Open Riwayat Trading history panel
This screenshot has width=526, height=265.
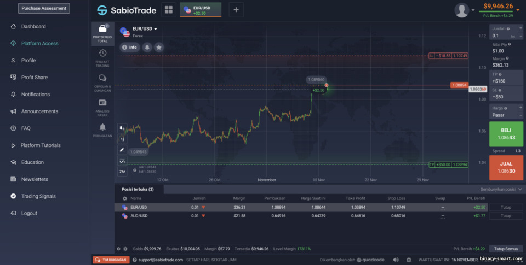[x=102, y=58]
